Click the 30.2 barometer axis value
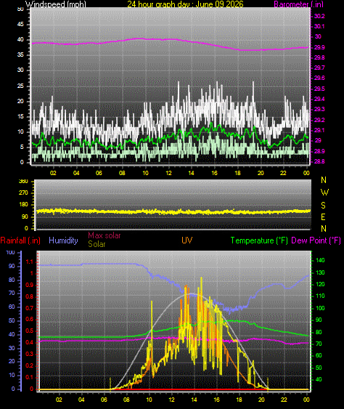This screenshot has height=409, width=344. [319, 16]
